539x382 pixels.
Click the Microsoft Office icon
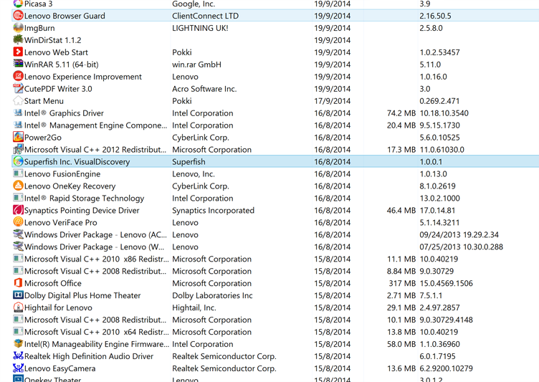[18, 283]
